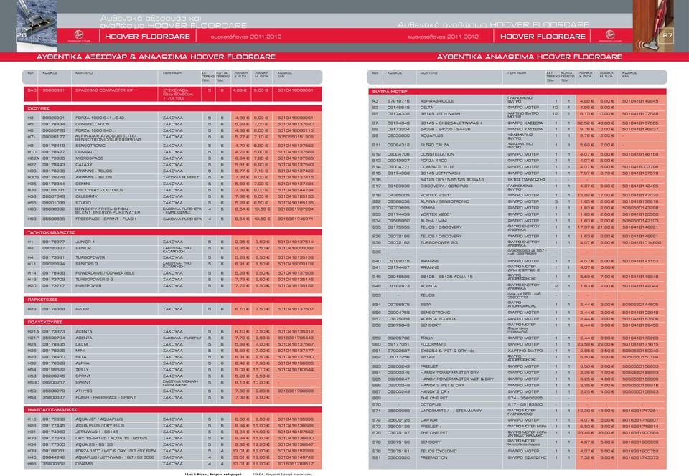Click the ΜΟΝΤΕΛΟ column header on the left page
Viewport: 689px width, 476px height.
click(84, 73)
